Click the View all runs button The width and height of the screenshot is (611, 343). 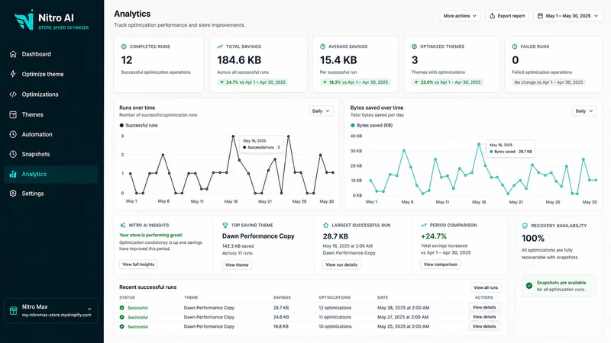[x=486, y=287]
